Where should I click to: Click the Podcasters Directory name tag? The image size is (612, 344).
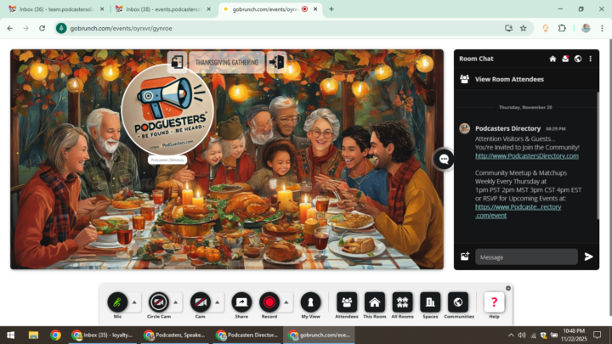(167, 160)
